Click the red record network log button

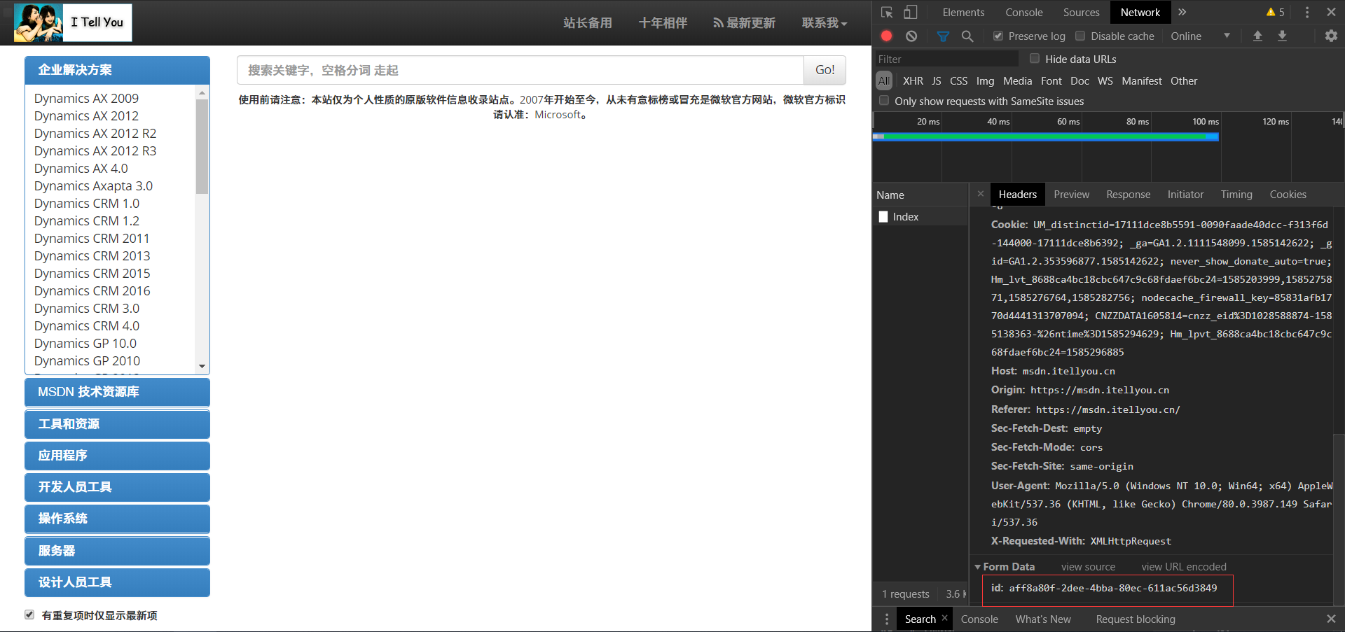coord(887,36)
